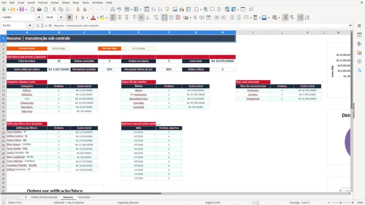Cut selection with the scissors icon
The height and width of the screenshot is (205, 365).
click(54, 9)
